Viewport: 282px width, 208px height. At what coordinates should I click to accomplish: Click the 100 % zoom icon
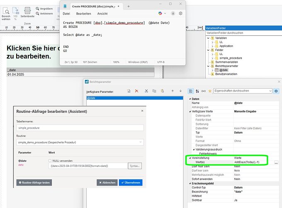coord(15,14)
